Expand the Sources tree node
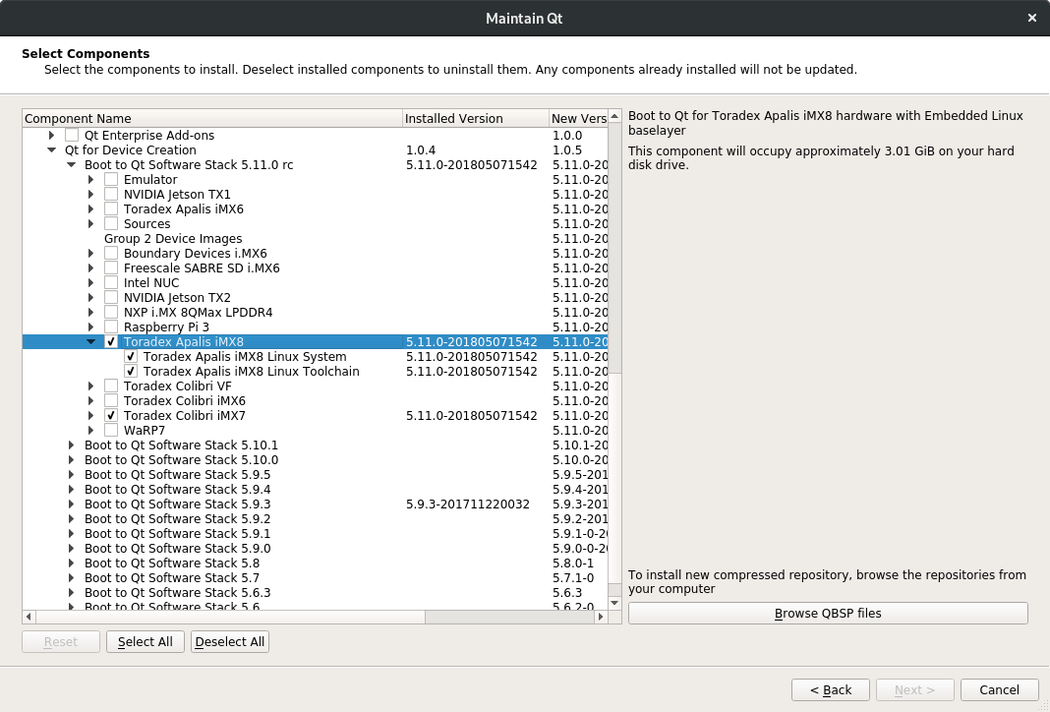This screenshot has height=712, width=1050. pyautogui.click(x=91, y=223)
